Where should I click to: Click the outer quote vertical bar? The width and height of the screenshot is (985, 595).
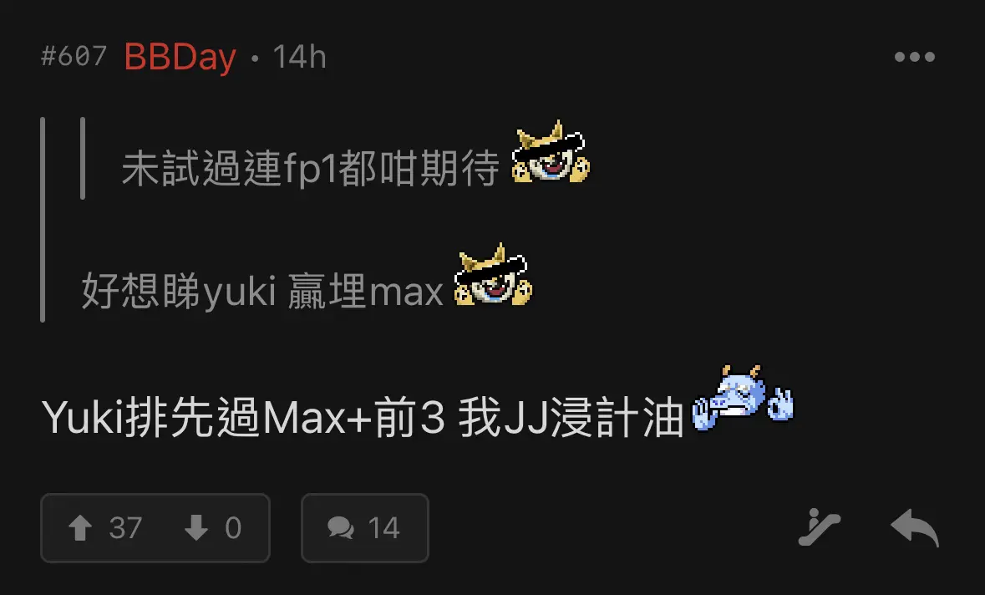point(43,219)
